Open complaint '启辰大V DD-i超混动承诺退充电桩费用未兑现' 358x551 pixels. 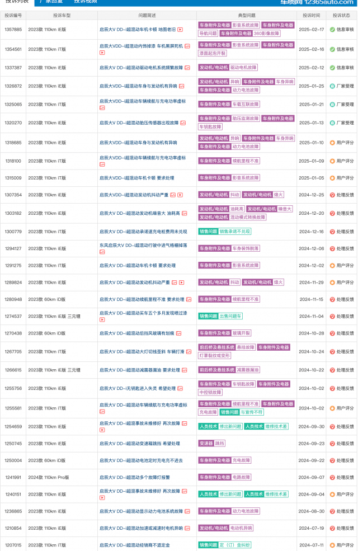click(x=143, y=232)
